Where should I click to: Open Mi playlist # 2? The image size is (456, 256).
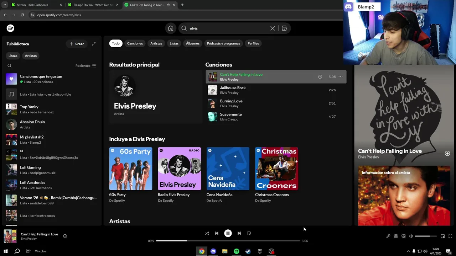point(52,140)
